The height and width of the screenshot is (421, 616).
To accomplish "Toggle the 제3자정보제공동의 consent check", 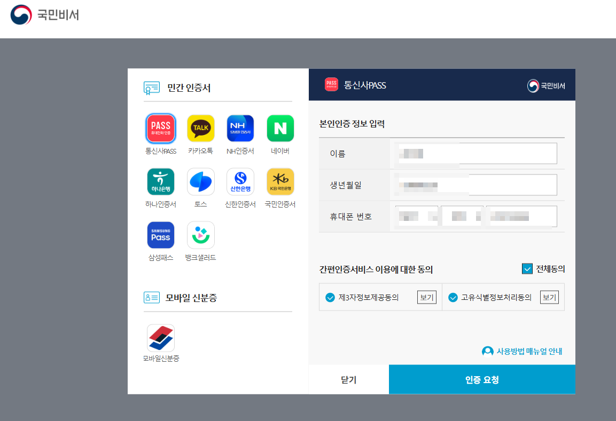I will [x=330, y=297].
